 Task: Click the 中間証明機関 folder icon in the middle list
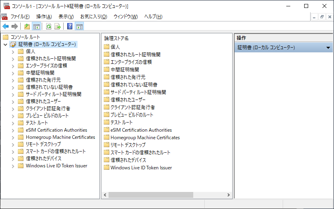107,69
